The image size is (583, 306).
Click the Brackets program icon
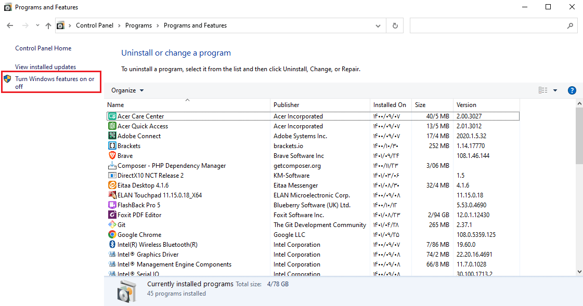(112, 145)
